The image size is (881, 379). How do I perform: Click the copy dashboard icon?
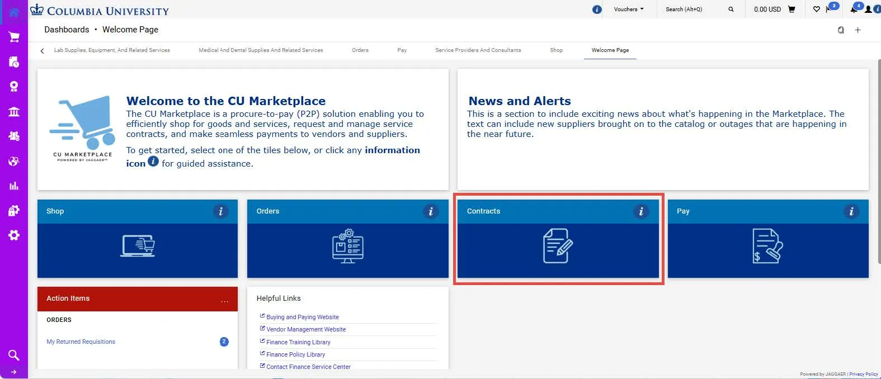pyautogui.click(x=841, y=30)
